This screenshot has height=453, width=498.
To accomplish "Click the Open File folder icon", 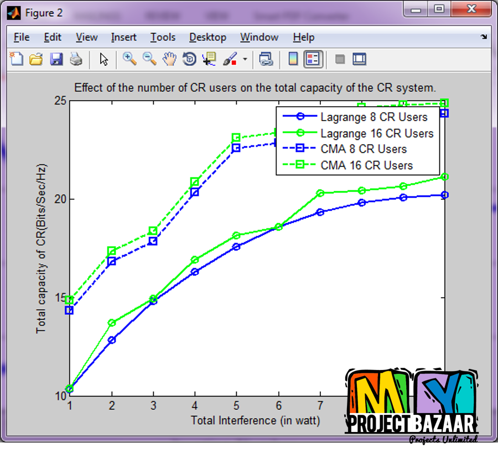I will (x=36, y=59).
